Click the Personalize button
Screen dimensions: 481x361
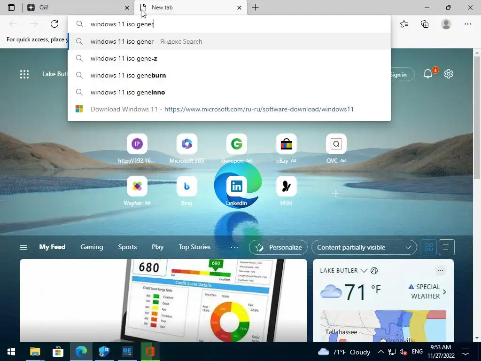(278, 247)
